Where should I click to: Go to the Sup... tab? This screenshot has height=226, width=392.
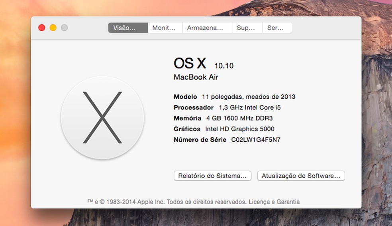[x=247, y=28]
